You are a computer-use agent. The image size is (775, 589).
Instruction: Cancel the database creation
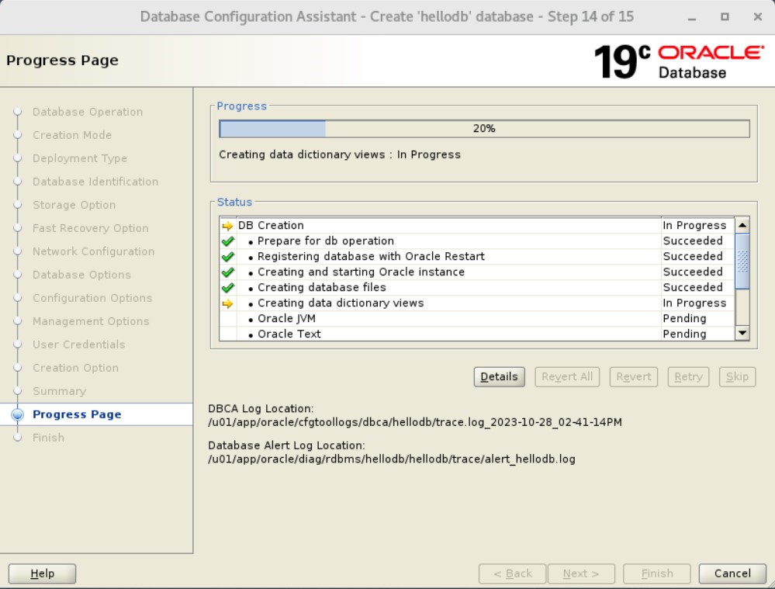pos(732,573)
